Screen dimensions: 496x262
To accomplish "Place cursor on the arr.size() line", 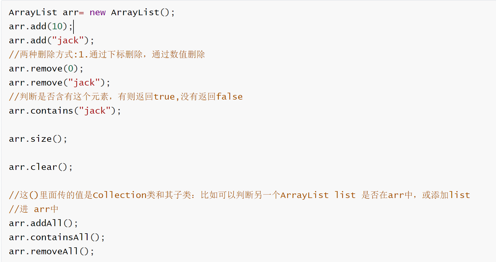I will (38, 139).
